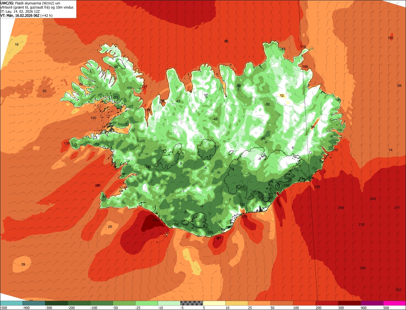Click the map value 252 in the bottom-right corner
This screenshot has width=406, height=310.
(x=398, y=290)
